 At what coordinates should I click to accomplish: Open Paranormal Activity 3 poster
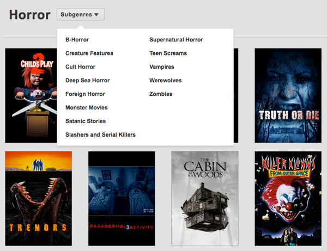[x=122, y=199]
